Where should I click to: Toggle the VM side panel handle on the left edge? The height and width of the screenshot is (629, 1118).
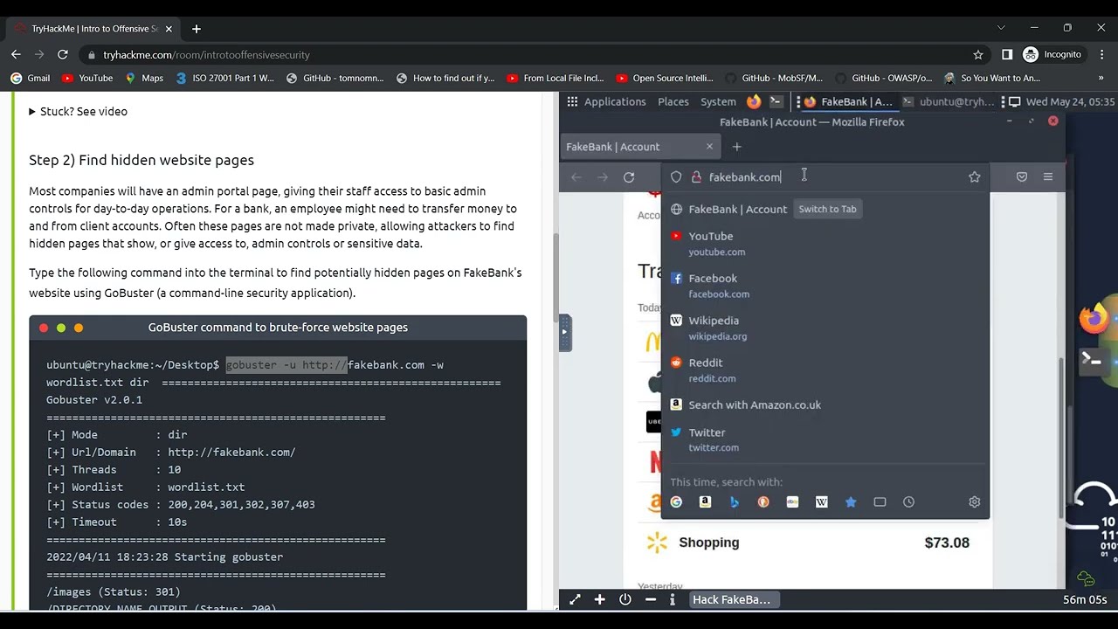[564, 332]
